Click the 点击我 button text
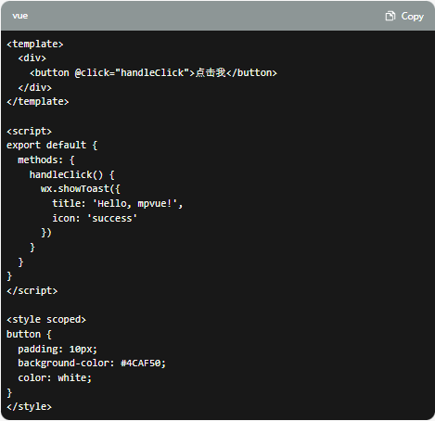The image size is (435, 421). point(211,72)
